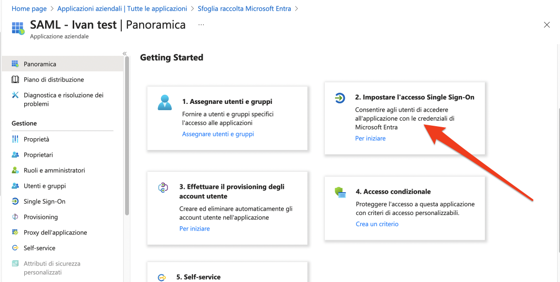The image size is (560, 282).
Task: Go to Home page breadcrumb
Action: pyautogui.click(x=29, y=8)
